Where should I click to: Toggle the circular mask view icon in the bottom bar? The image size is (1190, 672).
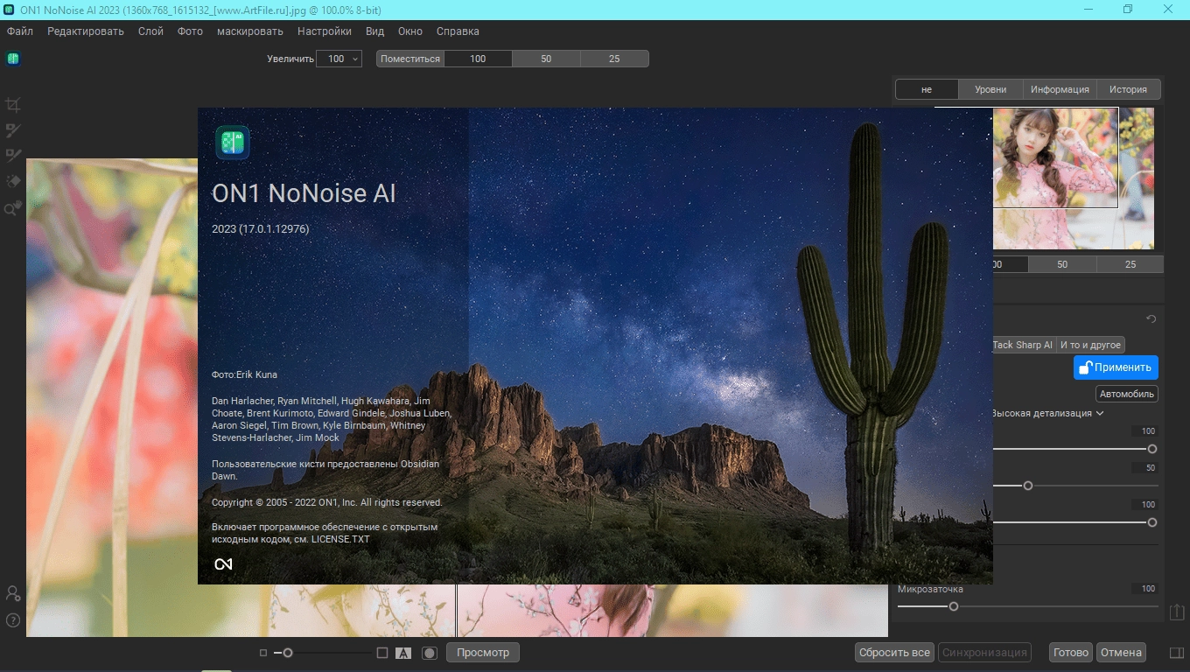430,653
